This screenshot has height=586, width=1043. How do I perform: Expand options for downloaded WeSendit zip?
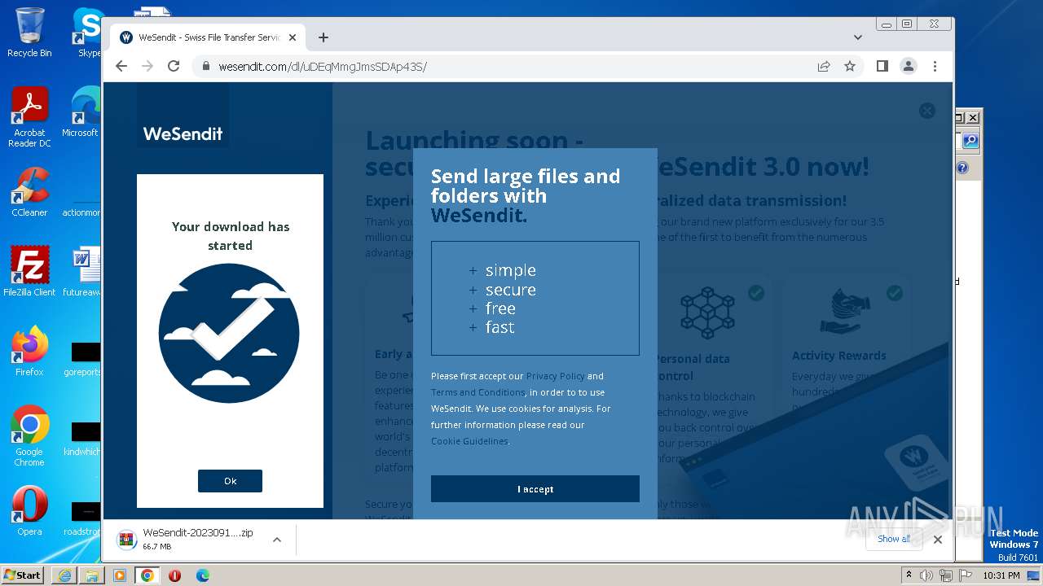pos(277,540)
